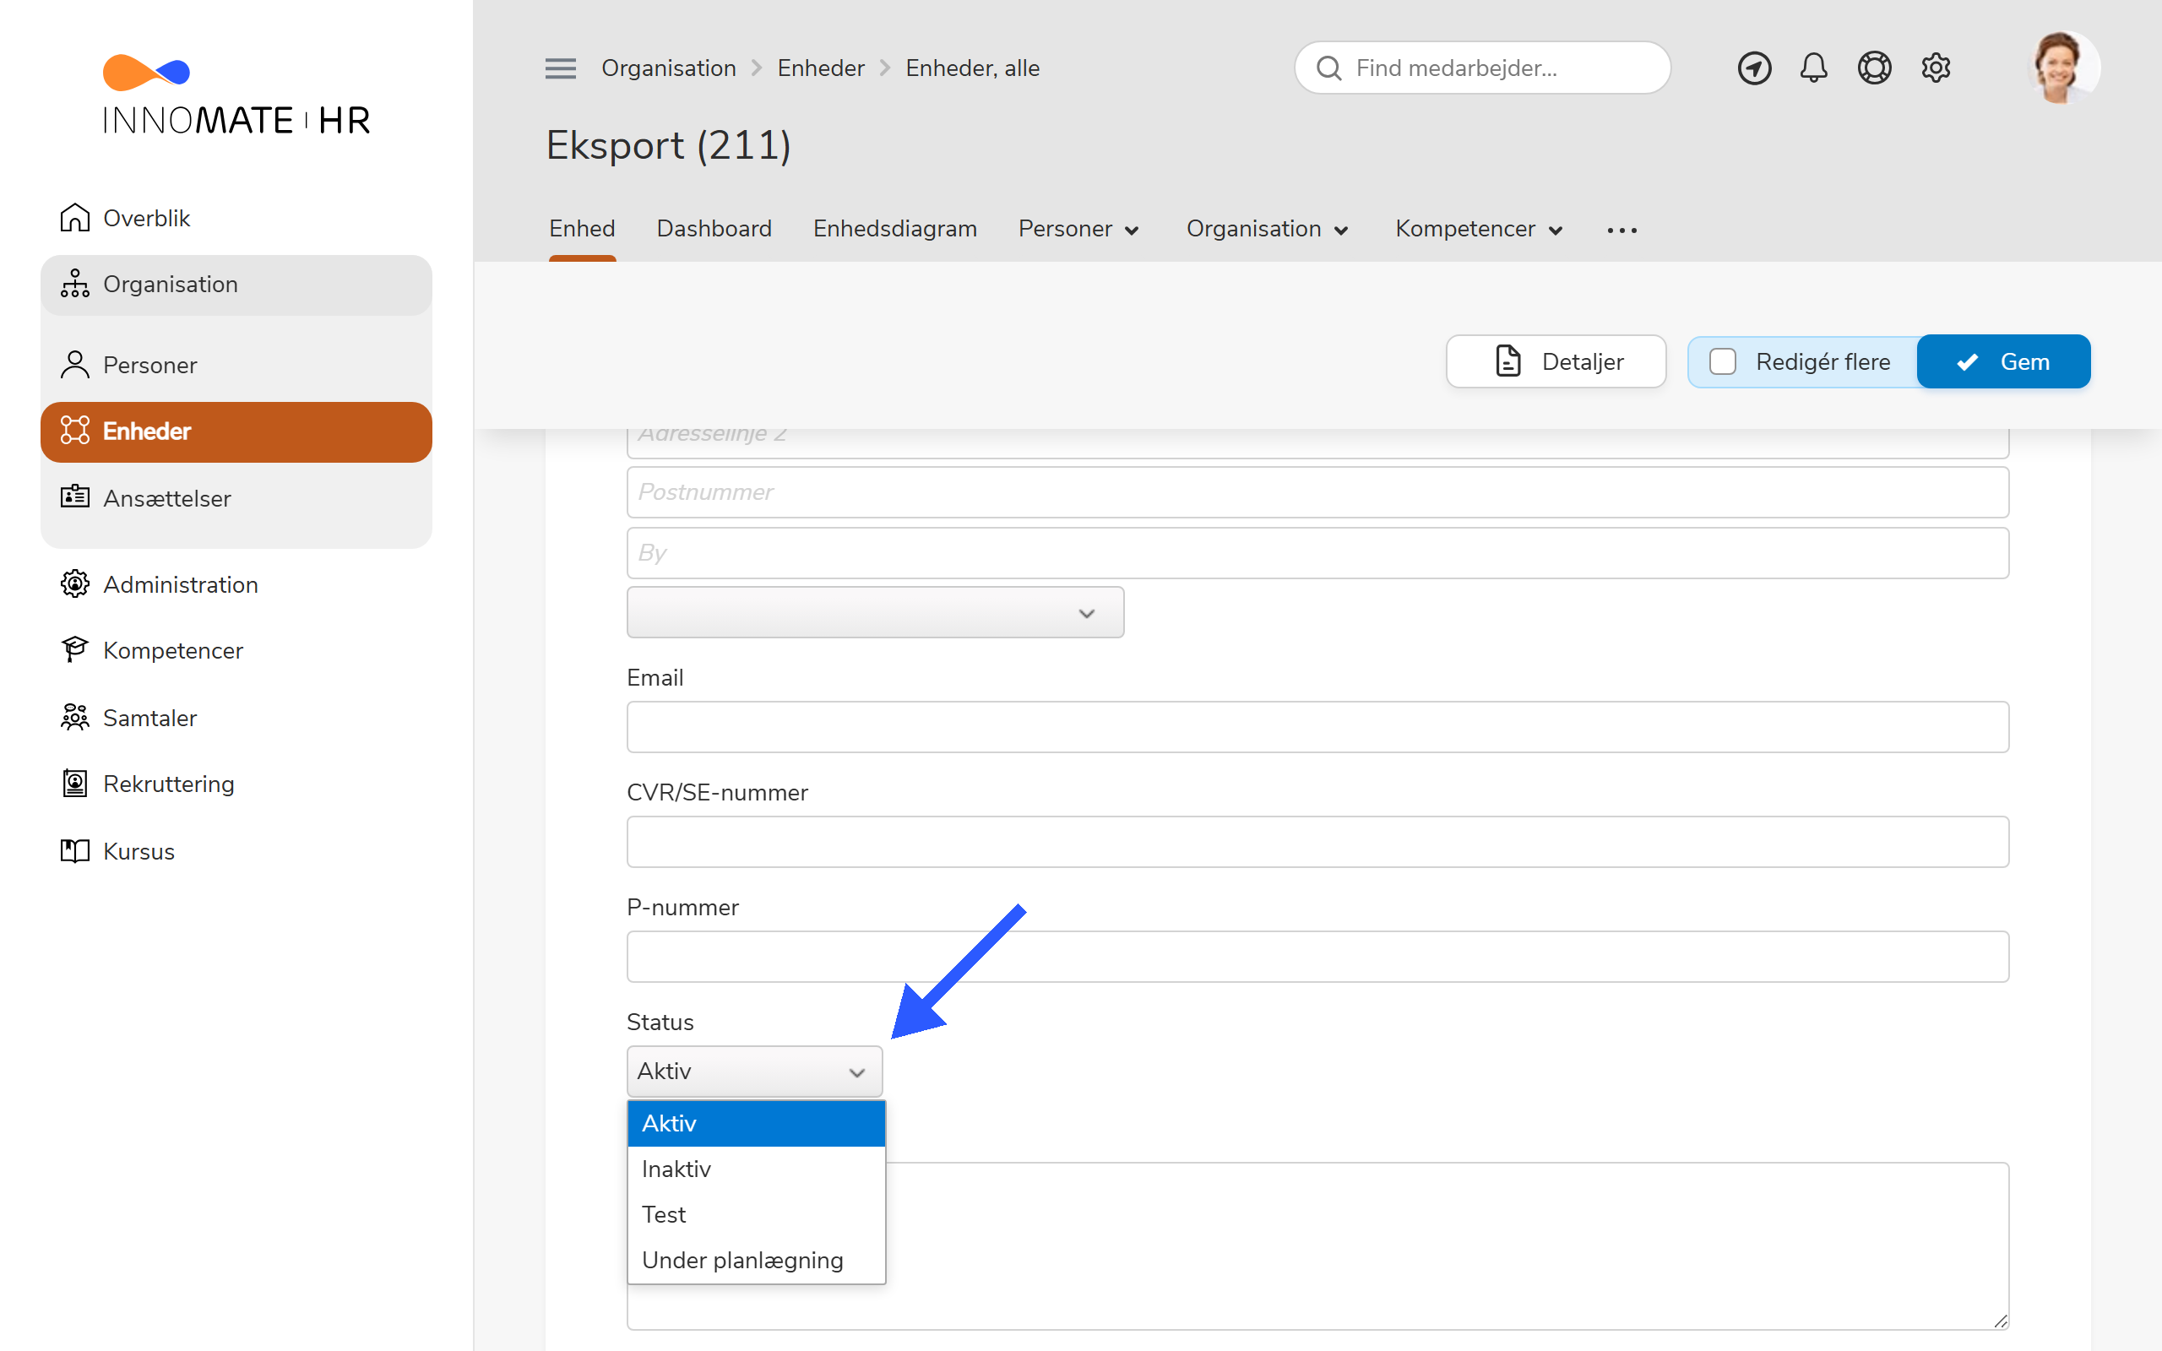Open the user profile avatar
The height and width of the screenshot is (1351, 2162).
[2061, 68]
